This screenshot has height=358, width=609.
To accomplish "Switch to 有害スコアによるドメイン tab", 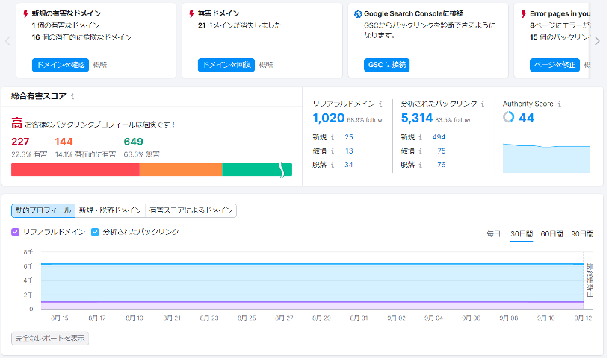I will pyautogui.click(x=191, y=211).
